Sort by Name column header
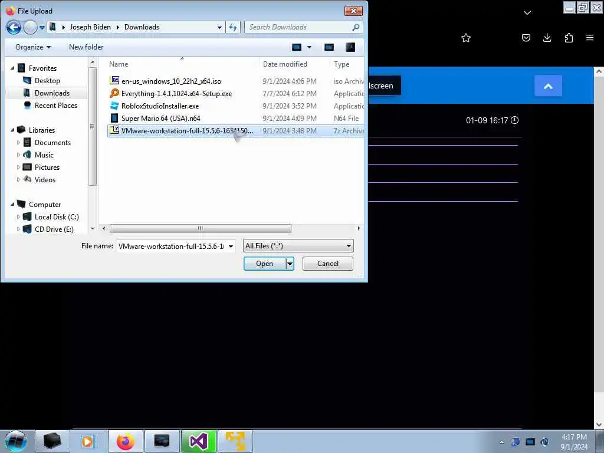Image resolution: width=604 pixels, height=453 pixels. tap(119, 64)
